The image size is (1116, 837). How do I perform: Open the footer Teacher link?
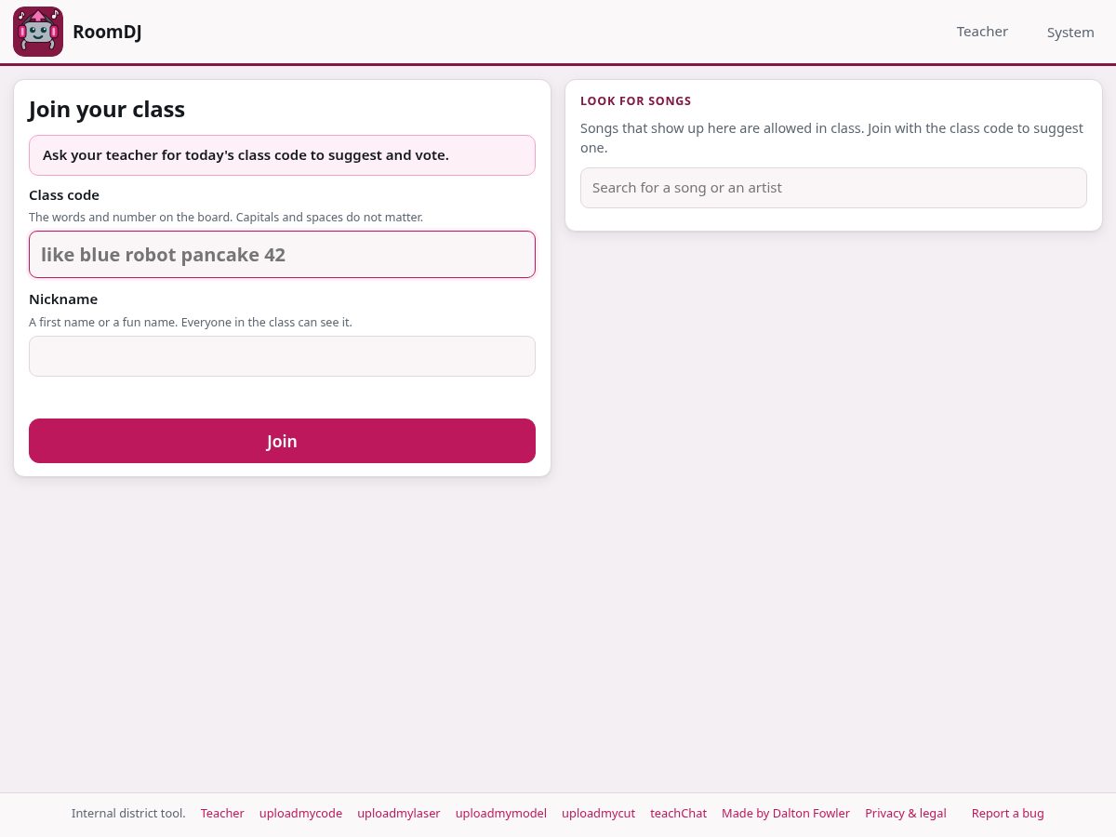coord(222,813)
